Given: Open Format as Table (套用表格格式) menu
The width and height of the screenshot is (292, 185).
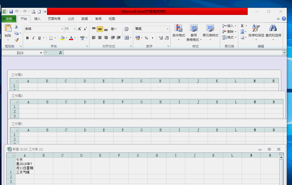Looking at the screenshot, I should (194, 33).
